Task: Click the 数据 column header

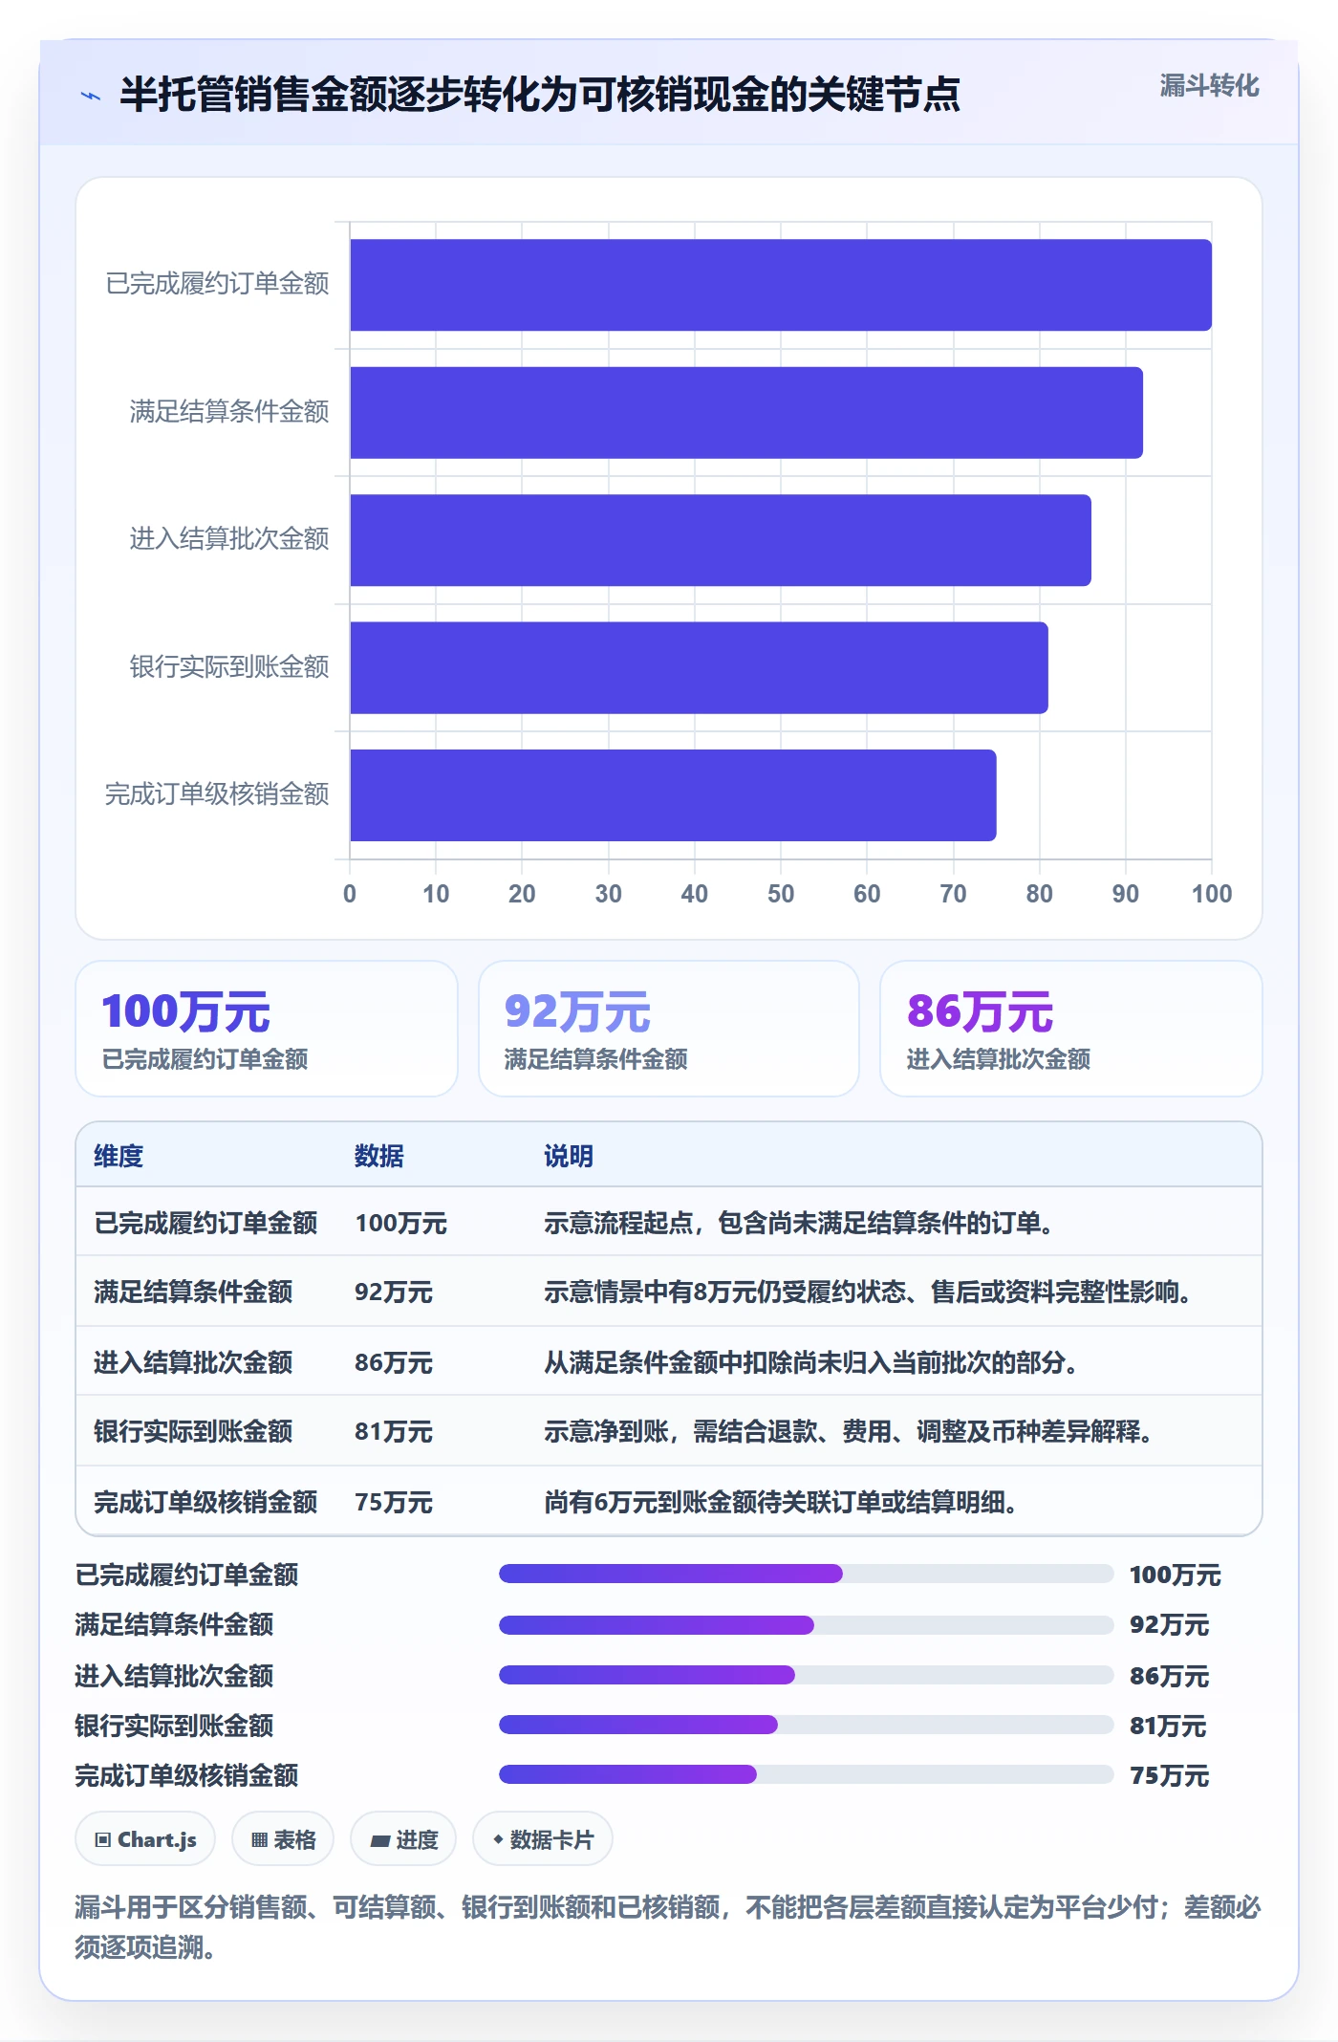Action: coord(379,1156)
